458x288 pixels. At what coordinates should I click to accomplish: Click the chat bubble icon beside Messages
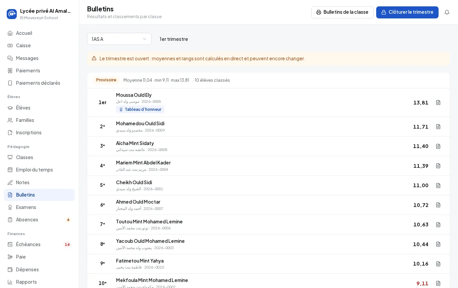(x=10, y=58)
